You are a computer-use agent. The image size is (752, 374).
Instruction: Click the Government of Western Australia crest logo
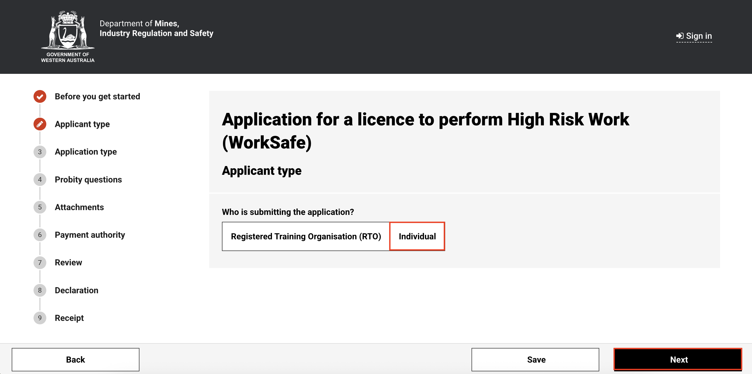(x=68, y=36)
